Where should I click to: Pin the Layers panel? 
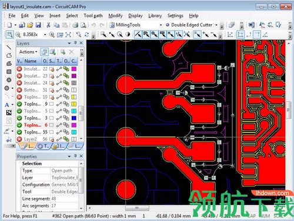tap(75, 43)
